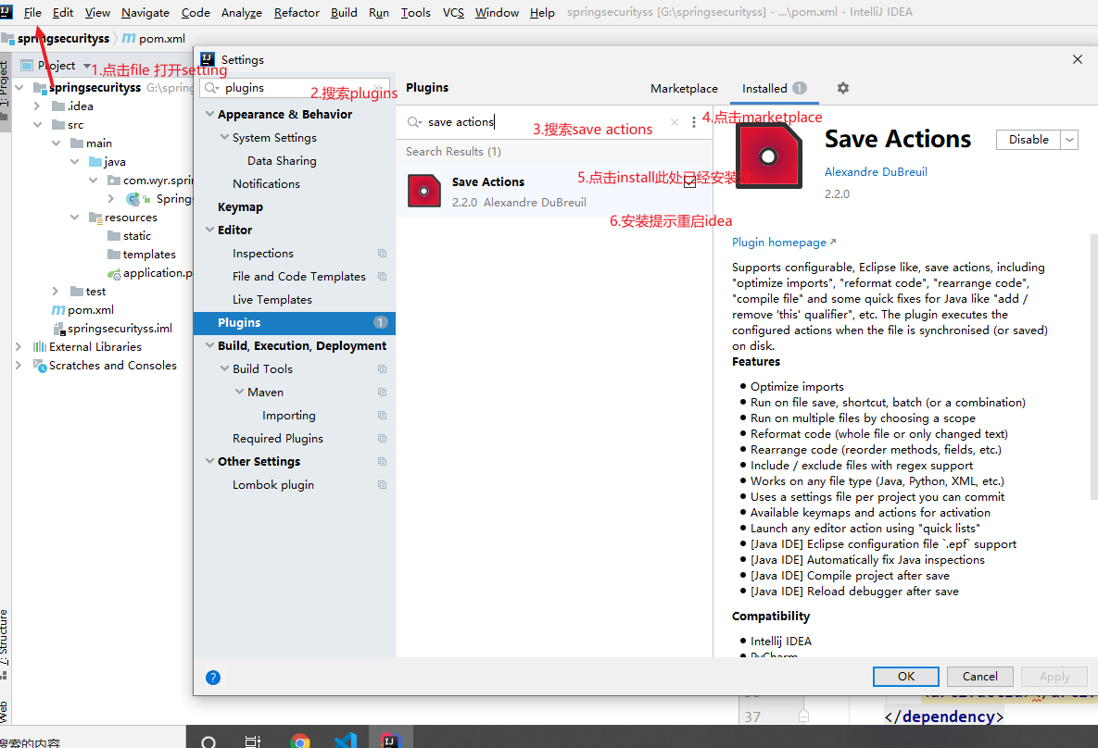
Task: Select the static folder
Action: point(129,236)
